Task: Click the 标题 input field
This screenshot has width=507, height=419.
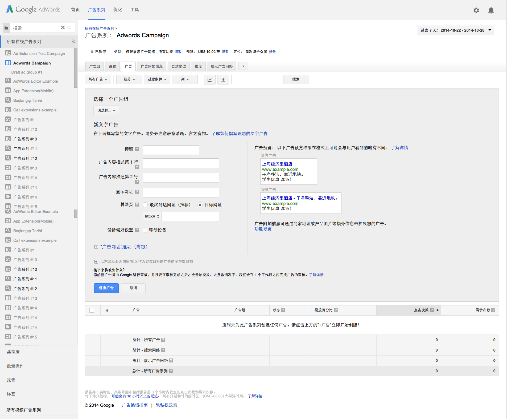Action: (x=171, y=150)
